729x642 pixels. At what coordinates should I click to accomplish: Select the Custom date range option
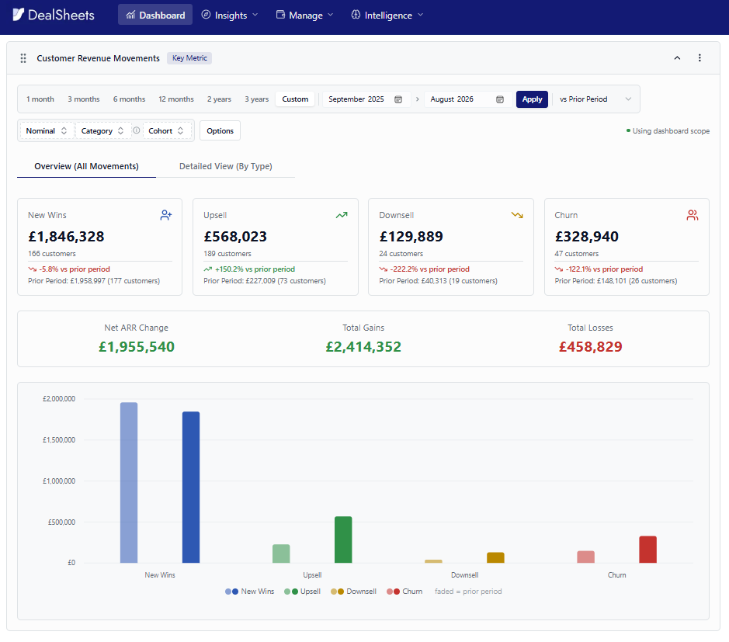[295, 99]
